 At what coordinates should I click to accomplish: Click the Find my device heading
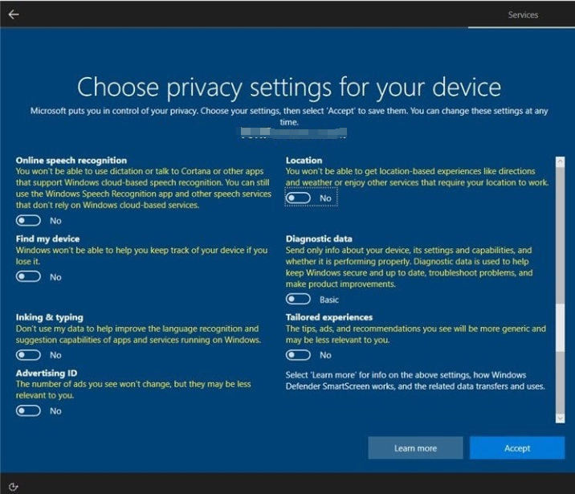coord(47,239)
